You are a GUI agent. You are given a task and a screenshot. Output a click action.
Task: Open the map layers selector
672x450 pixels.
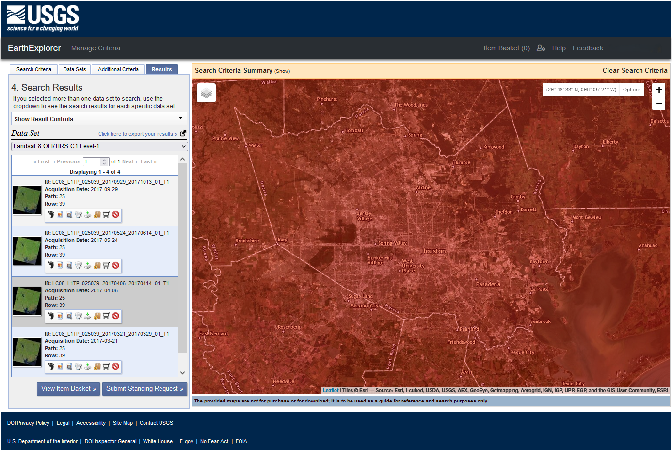(x=206, y=93)
